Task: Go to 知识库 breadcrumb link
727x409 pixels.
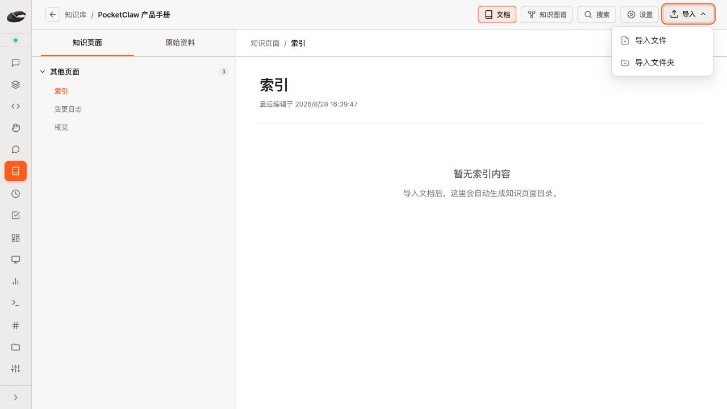Action: tap(76, 15)
